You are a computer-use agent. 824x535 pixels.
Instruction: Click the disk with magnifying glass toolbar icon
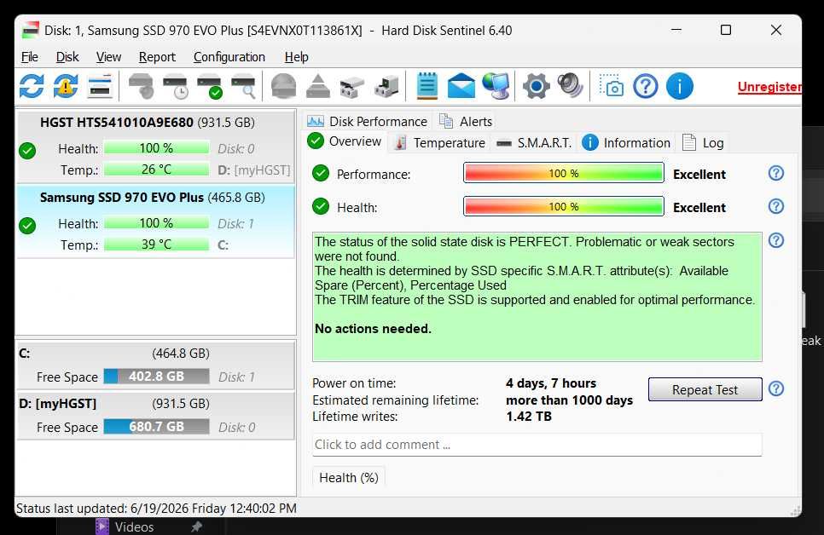(x=243, y=87)
